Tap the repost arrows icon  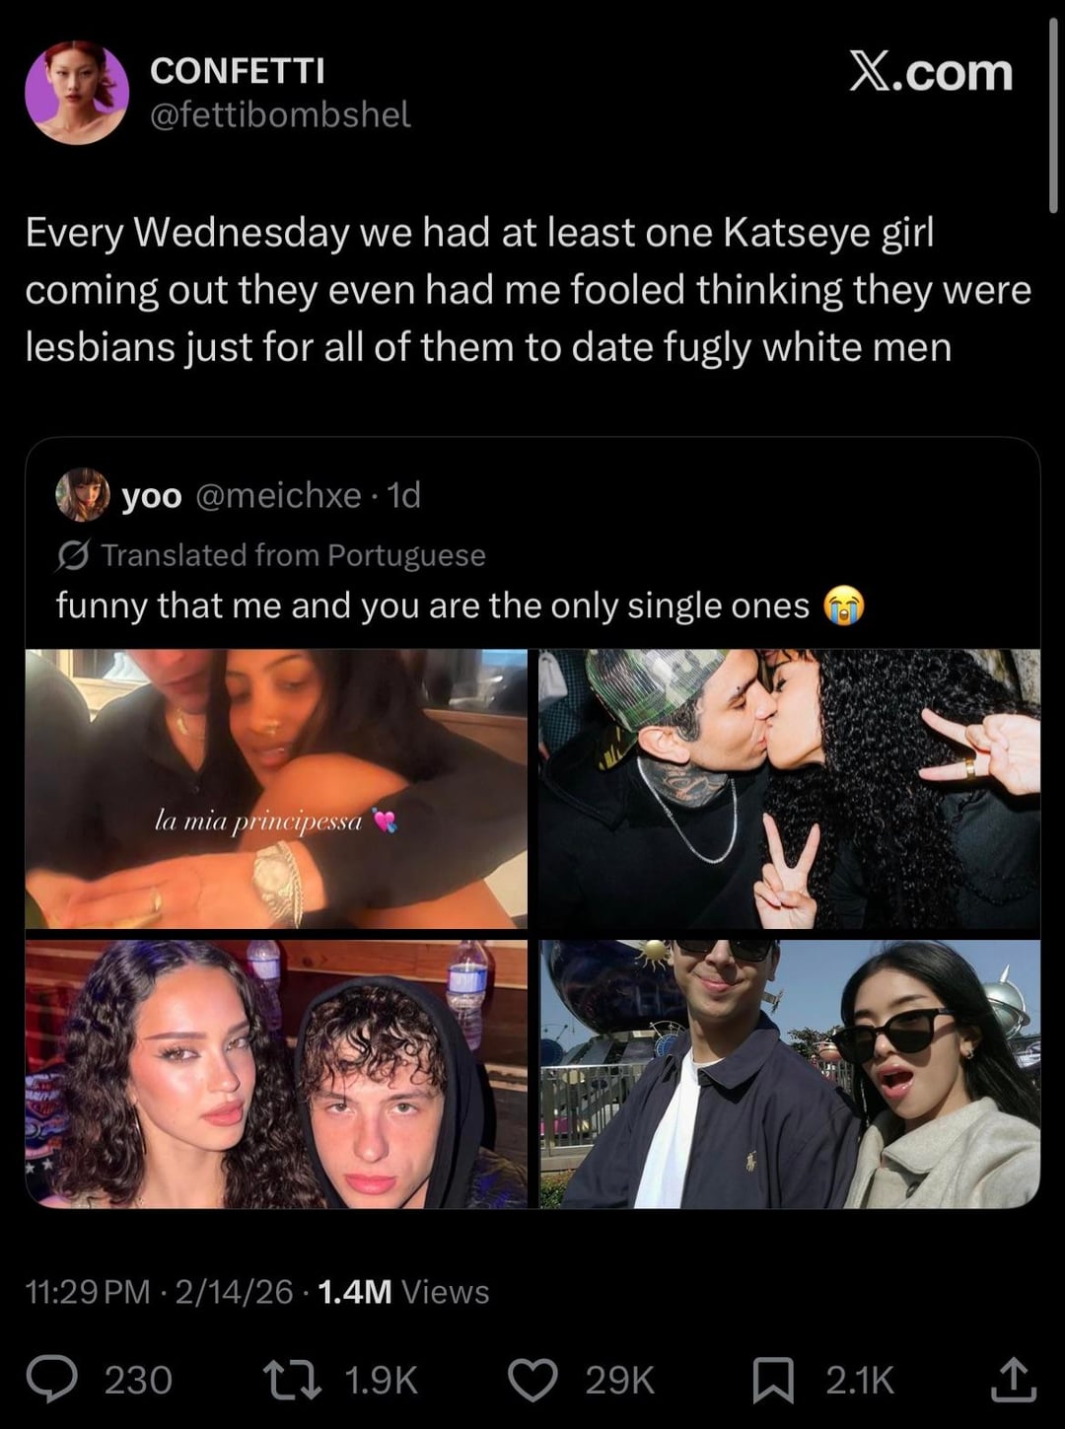292,1380
